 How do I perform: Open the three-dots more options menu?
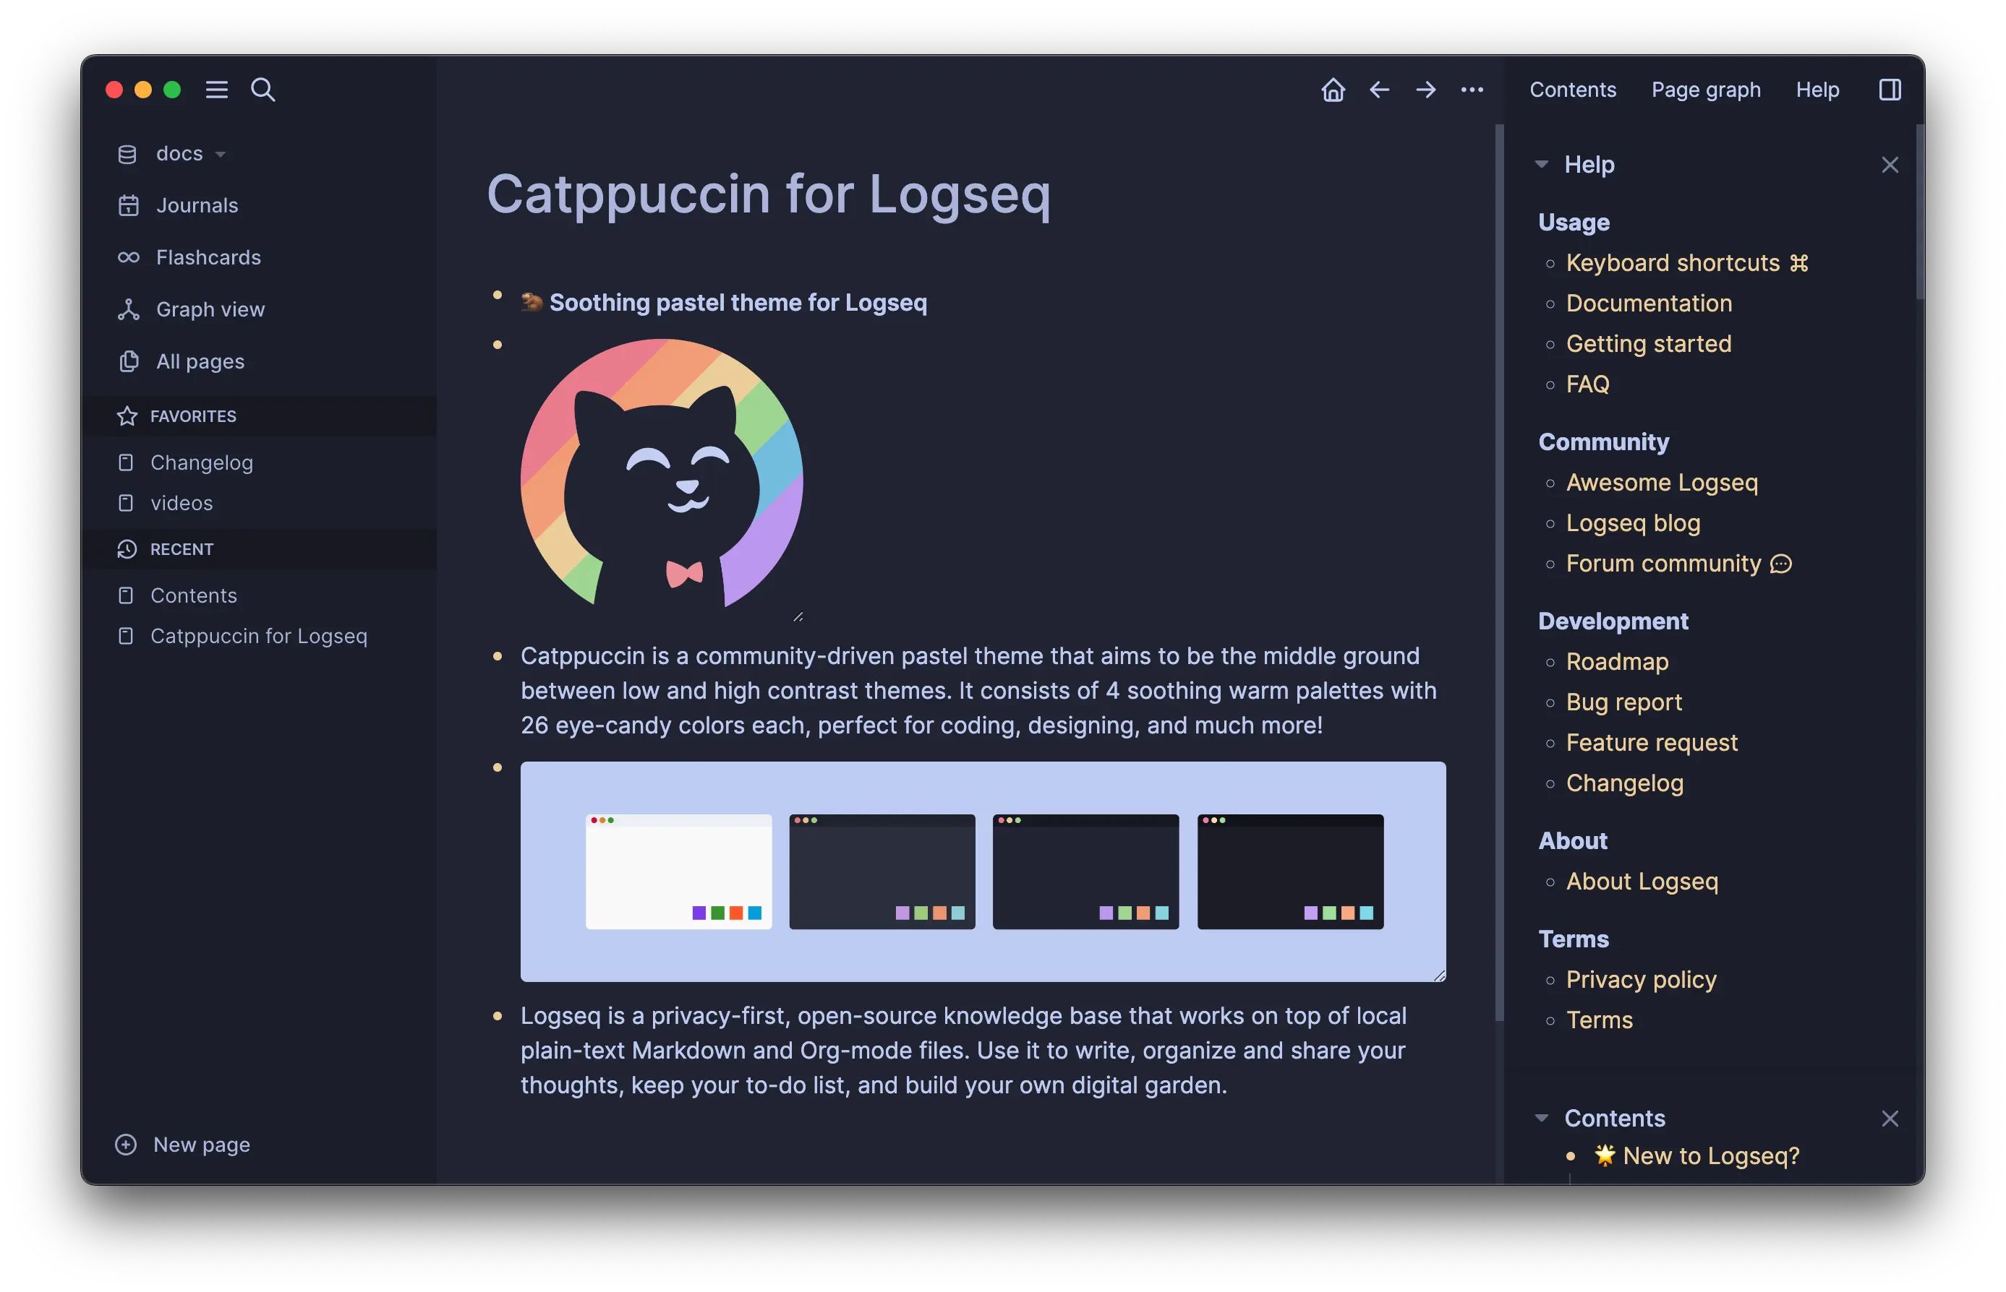click(x=1472, y=90)
